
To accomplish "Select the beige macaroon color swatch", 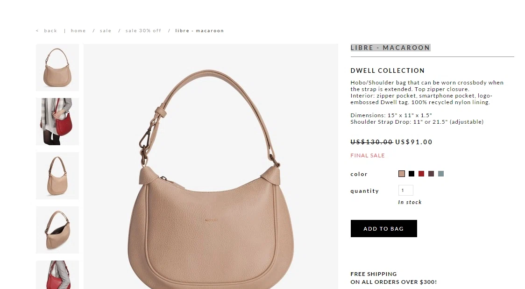I will click(x=402, y=174).
